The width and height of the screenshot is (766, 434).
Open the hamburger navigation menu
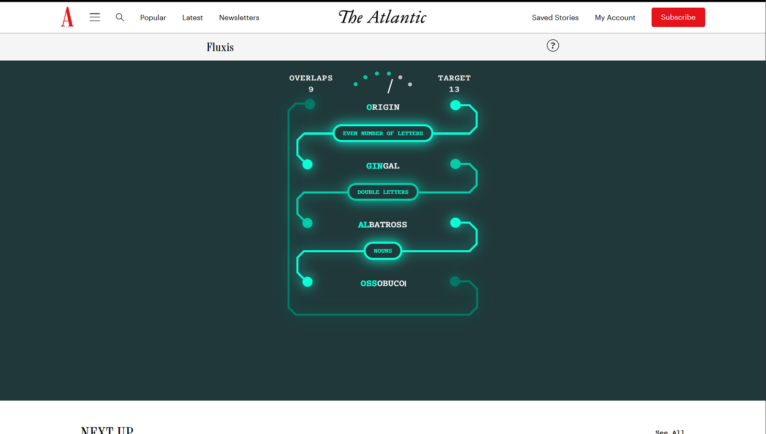click(95, 17)
